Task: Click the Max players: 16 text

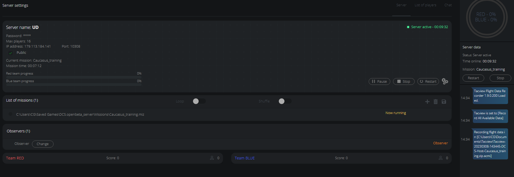Action: coord(18,41)
